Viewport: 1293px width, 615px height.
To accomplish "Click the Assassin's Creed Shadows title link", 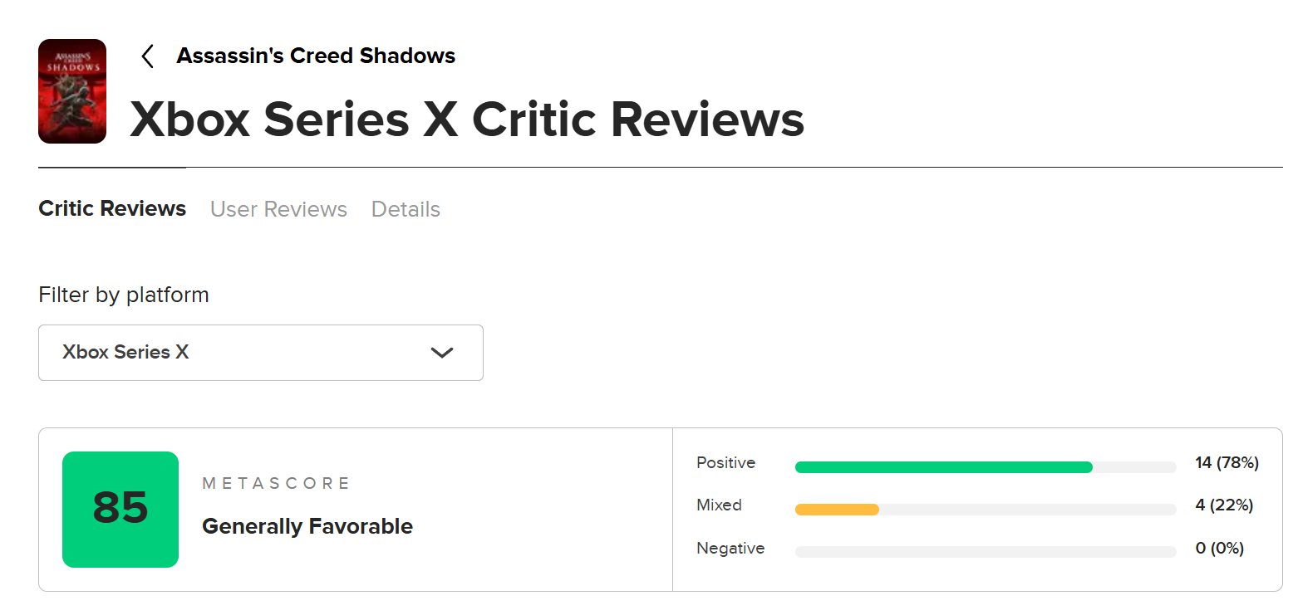I will pyautogui.click(x=316, y=56).
